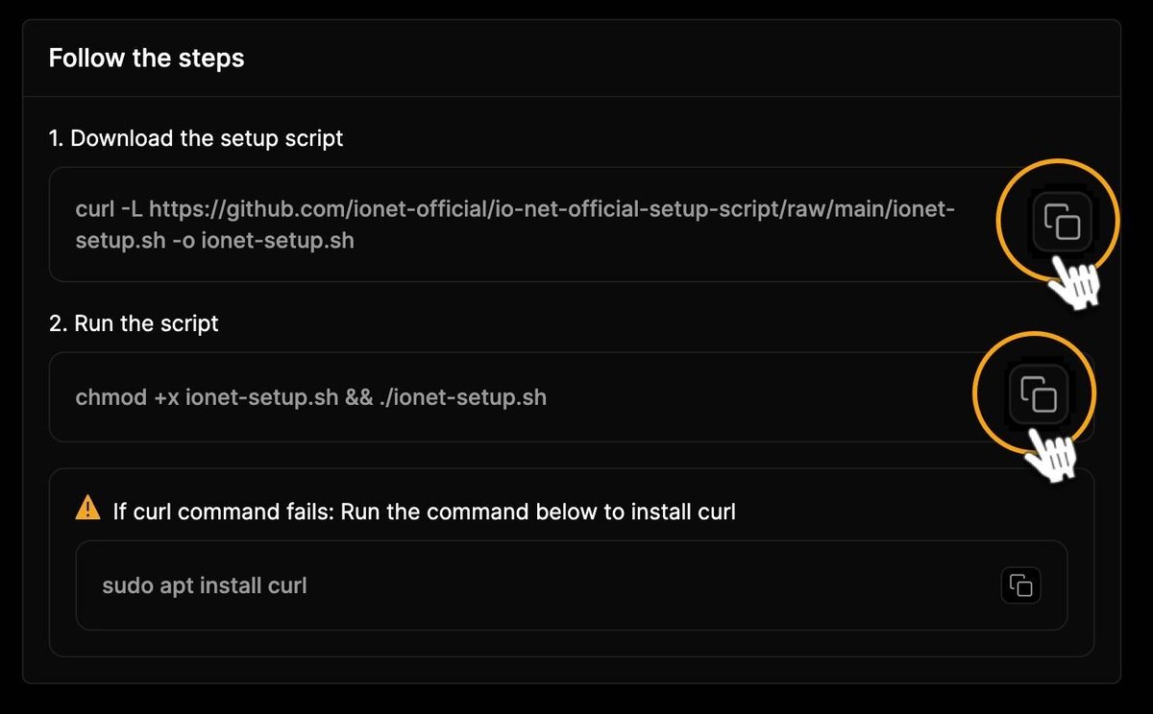Click the hand pointer beside the download command
Screen dimensions: 1153x714
pos(1073,281)
